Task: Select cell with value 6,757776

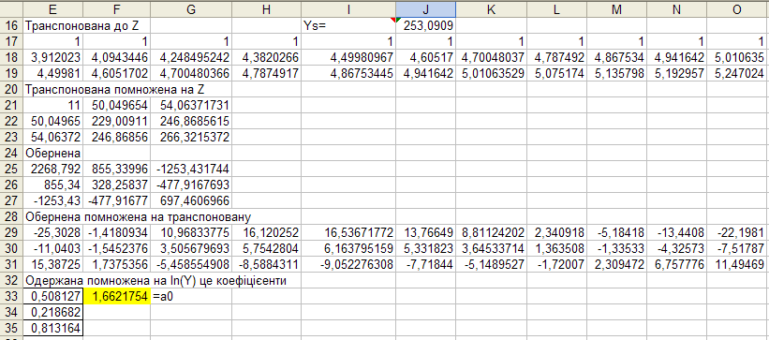Action: (x=676, y=265)
